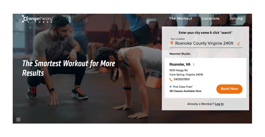Click the Orangetheory Fitness logo
This screenshot has height=137, width=265.
pyautogui.click(x=38, y=19)
